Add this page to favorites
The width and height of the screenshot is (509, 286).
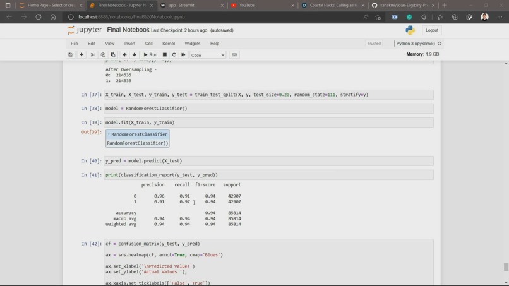click(378, 17)
